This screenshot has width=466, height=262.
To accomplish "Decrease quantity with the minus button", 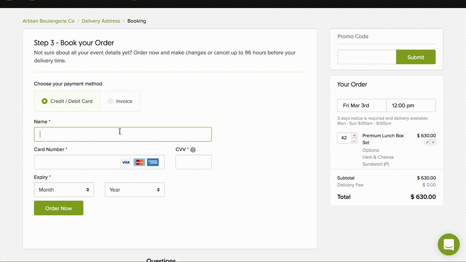I will click(354, 140).
